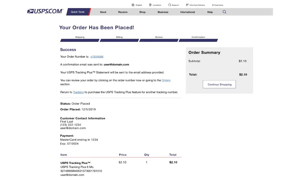Follow the Orders section link
Image resolution: width=293 pixels, height=181 pixels.
click(x=166, y=80)
